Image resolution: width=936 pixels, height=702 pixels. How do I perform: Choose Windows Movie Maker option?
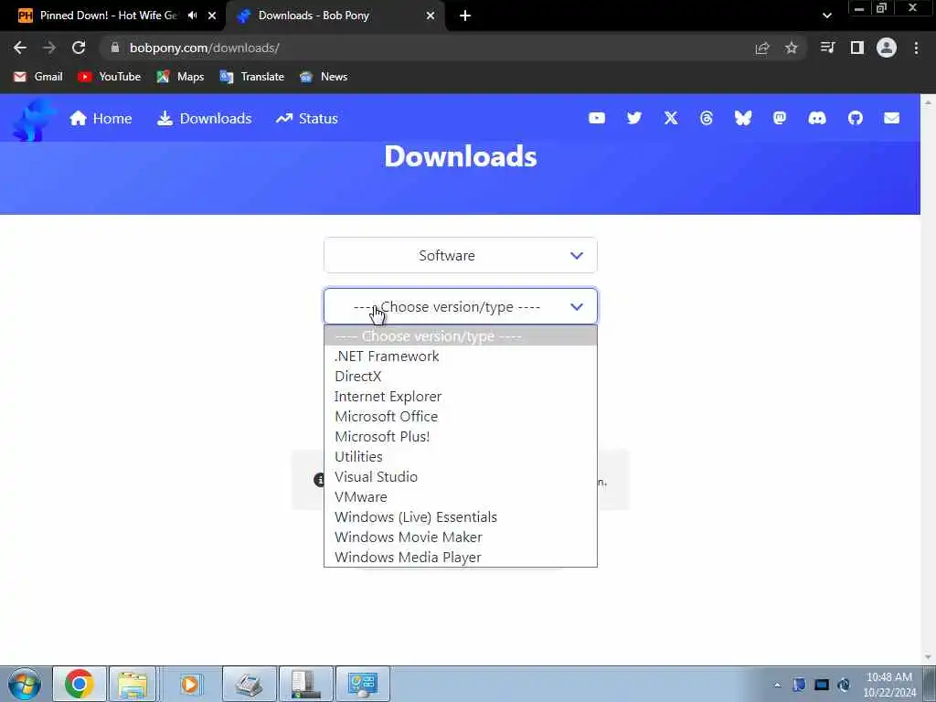(461, 537)
